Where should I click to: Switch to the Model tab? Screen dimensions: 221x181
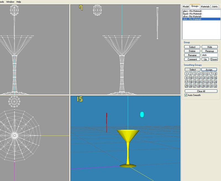(186, 6)
